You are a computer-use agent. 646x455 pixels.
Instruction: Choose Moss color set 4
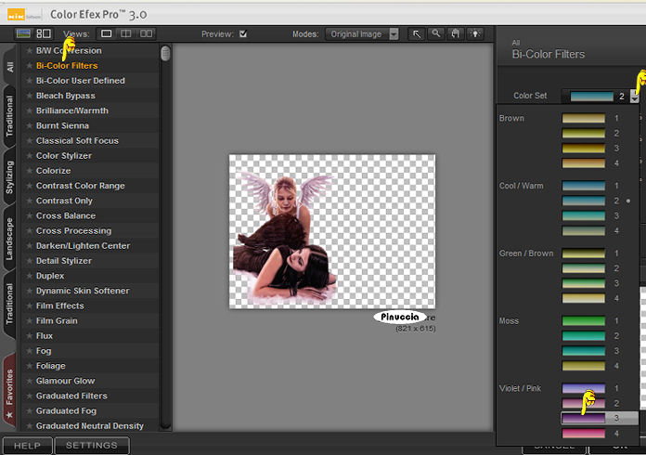[x=584, y=366]
